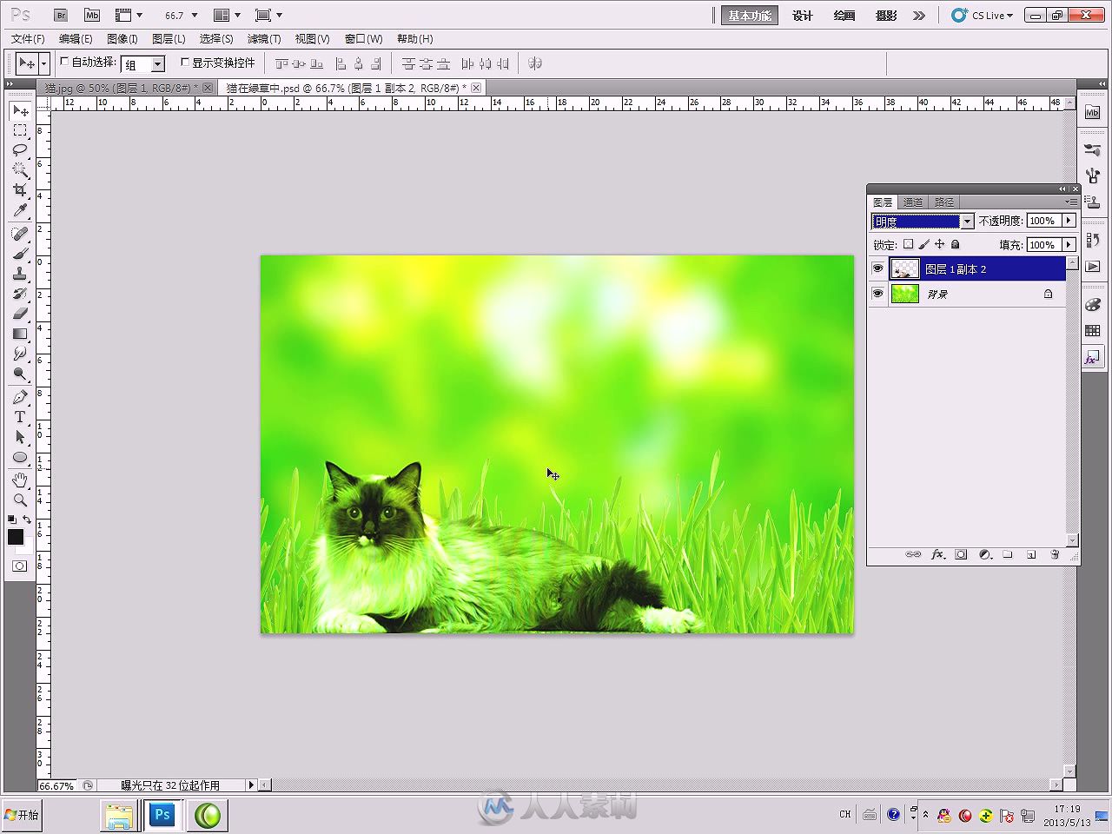Screen dimensions: 1112x834
Task: Enable Show Transform Controls checkbox
Action: click(185, 63)
